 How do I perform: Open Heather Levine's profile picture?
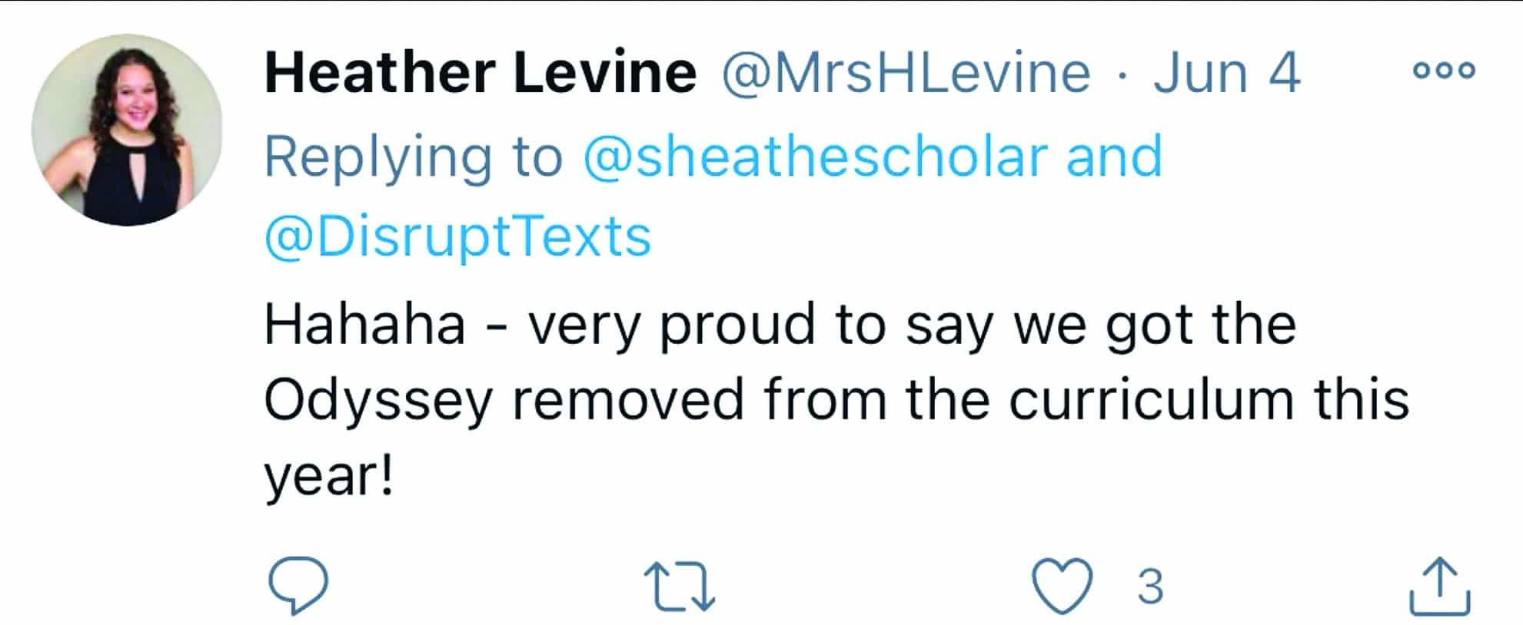[127, 130]
